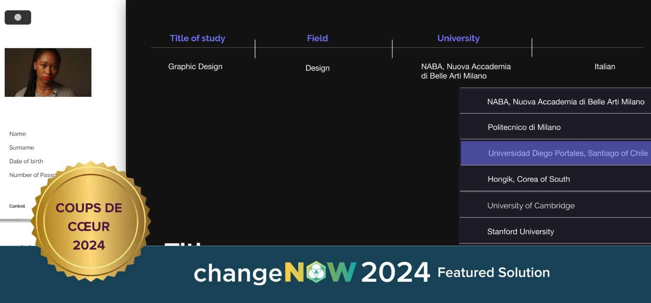
Task: Click the Date of birth field
Action: click(x=26, y=161)
